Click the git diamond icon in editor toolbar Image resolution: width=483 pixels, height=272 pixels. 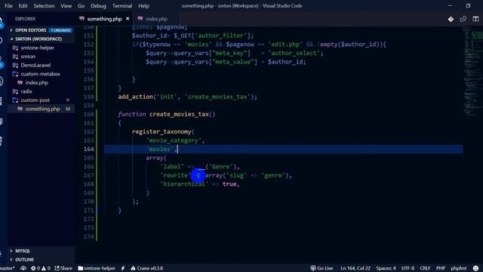[x=451, y=19]
